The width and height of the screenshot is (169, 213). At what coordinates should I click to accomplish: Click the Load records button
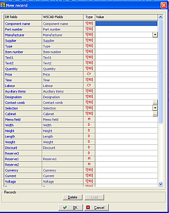coord(94,197)
